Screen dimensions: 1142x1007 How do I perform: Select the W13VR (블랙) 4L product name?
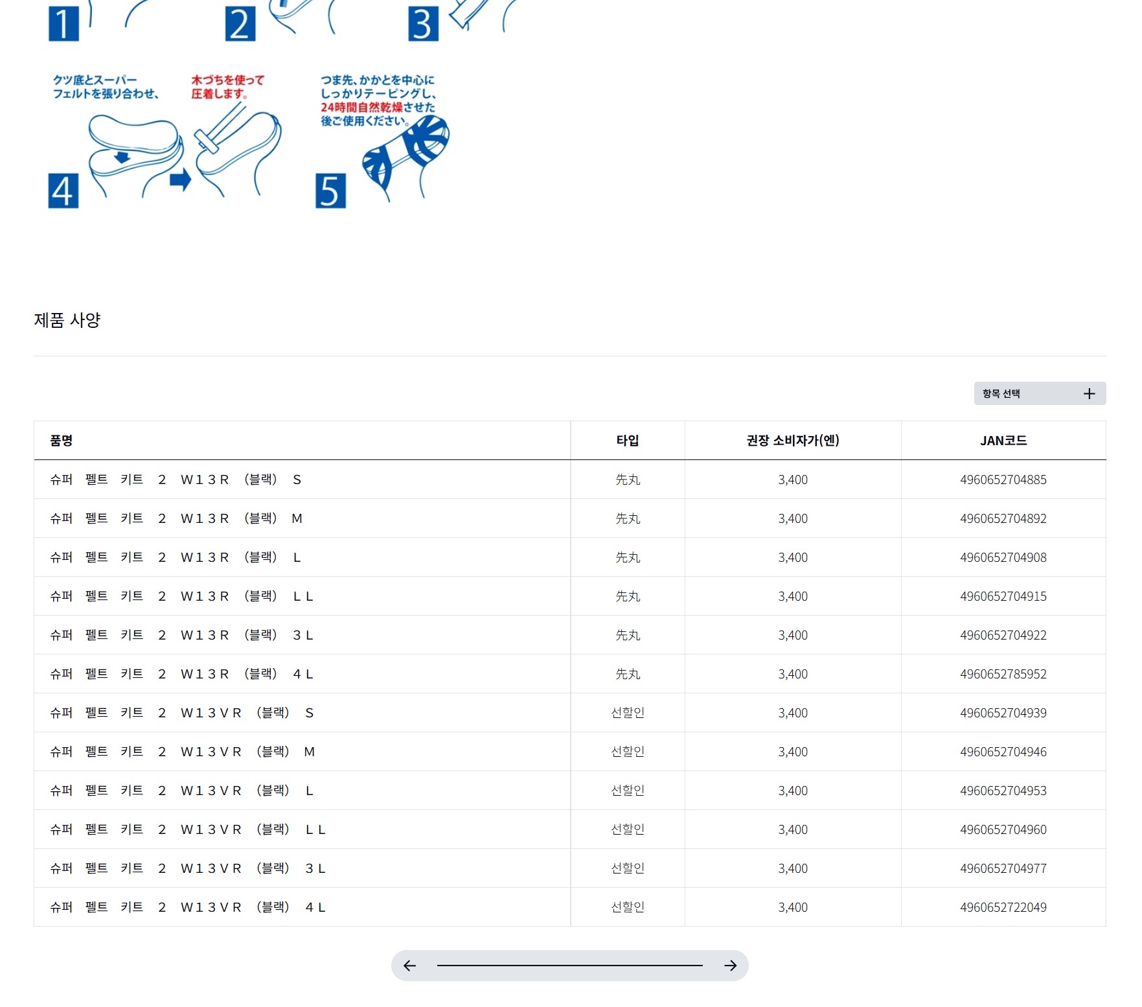(188, 907)
